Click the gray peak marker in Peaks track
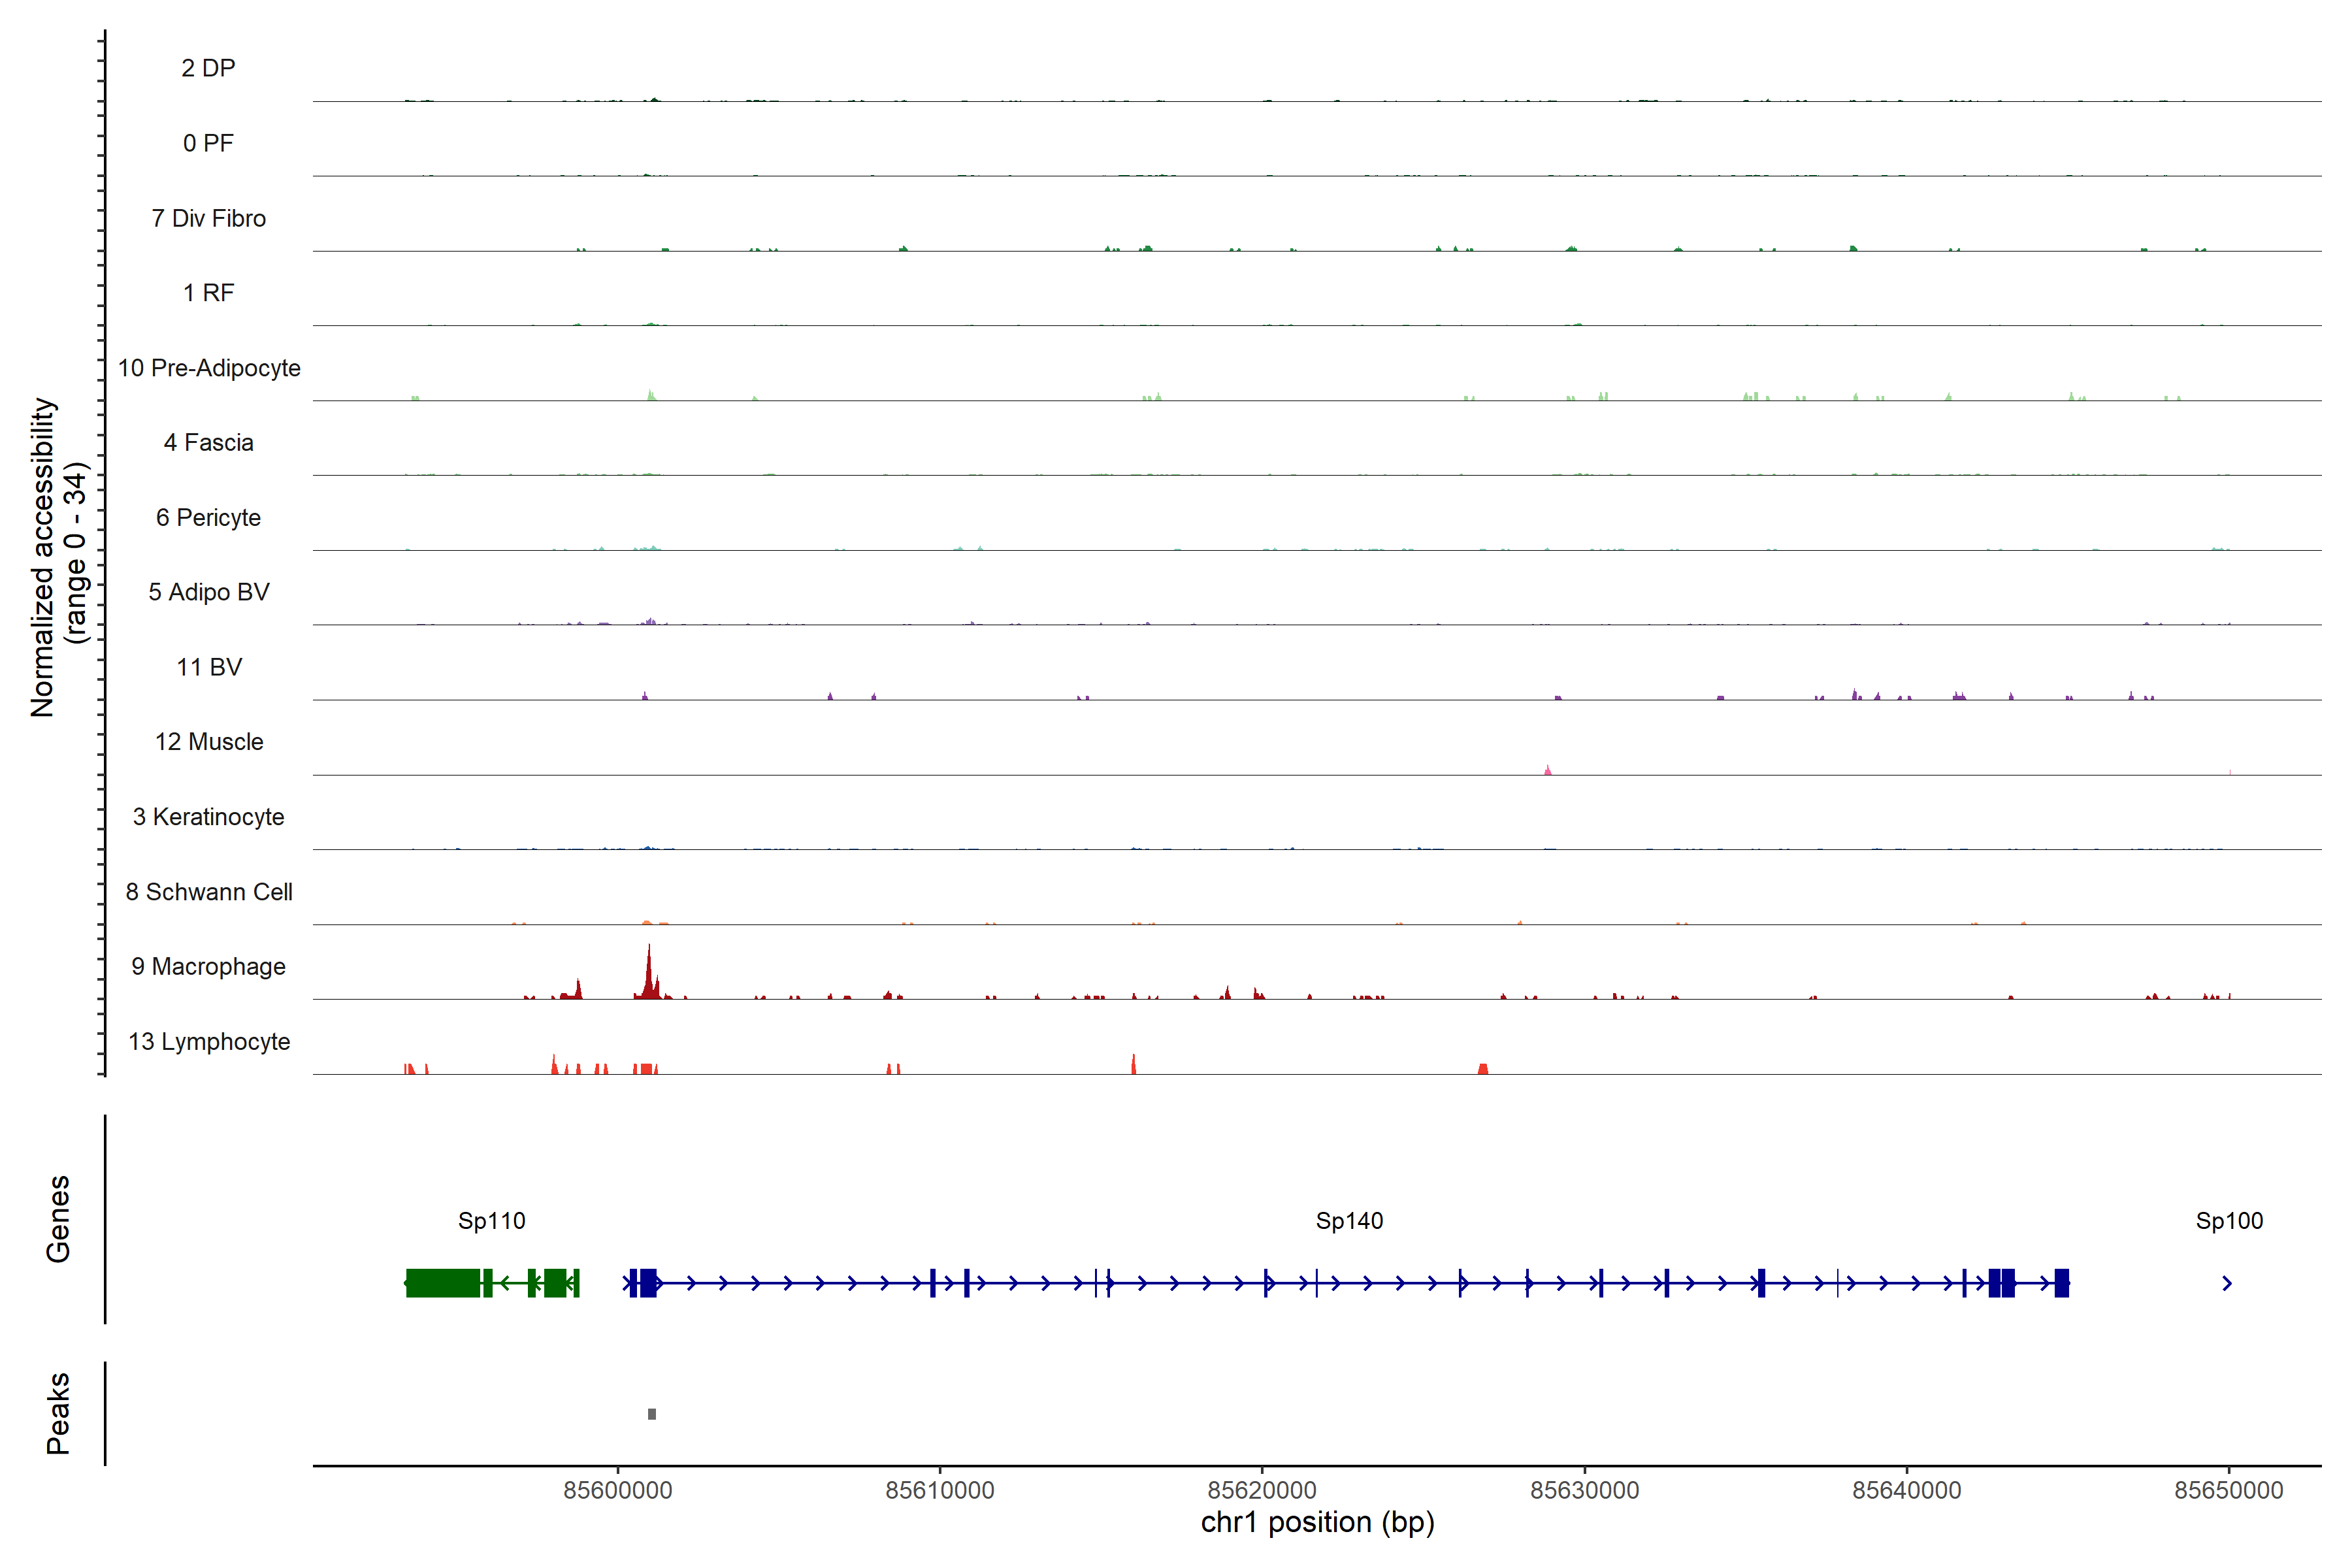 point(652,1413)
